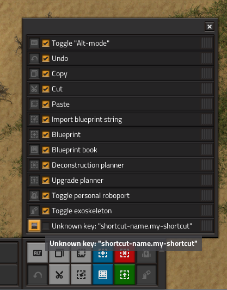Click the ALT mode button in shortcut bar
Screen dimensions: 227x290
38,253
